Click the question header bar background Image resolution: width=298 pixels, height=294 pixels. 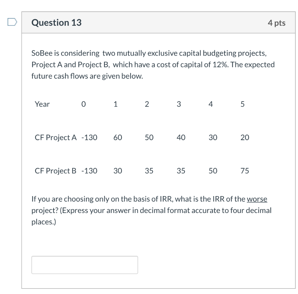pyautogui.click(x=175, y=22)
